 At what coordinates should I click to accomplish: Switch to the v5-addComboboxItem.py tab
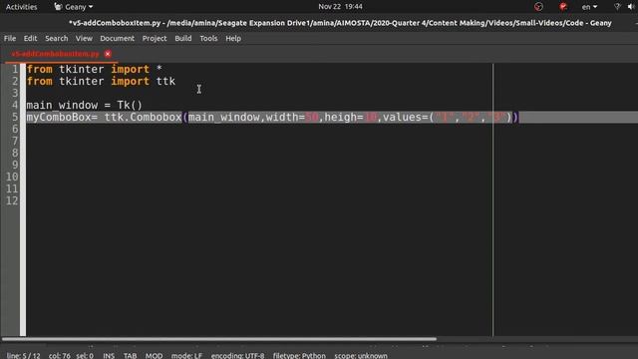coord(56,54)
